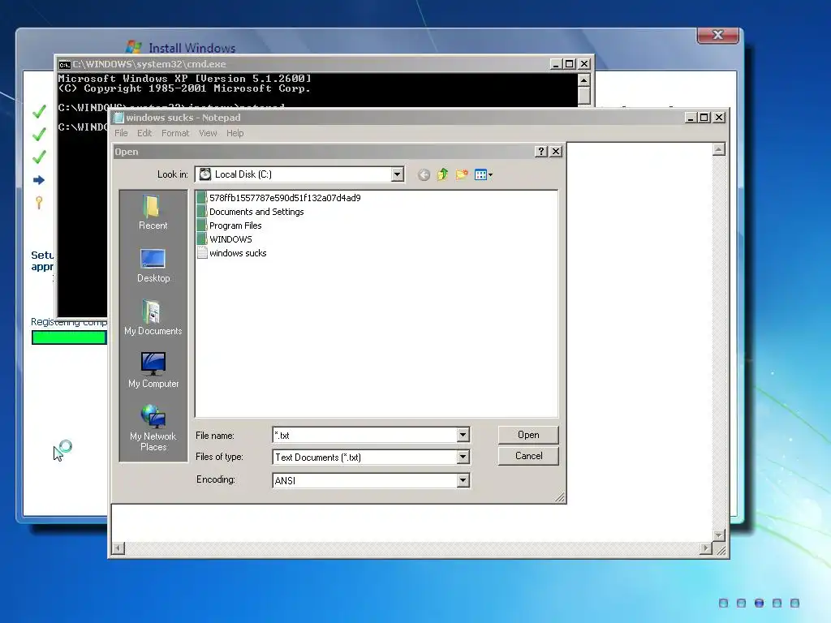The width and height of the screenshot is (831, 623).
Task: Expand the Look in dropdown
Action: 397,174
